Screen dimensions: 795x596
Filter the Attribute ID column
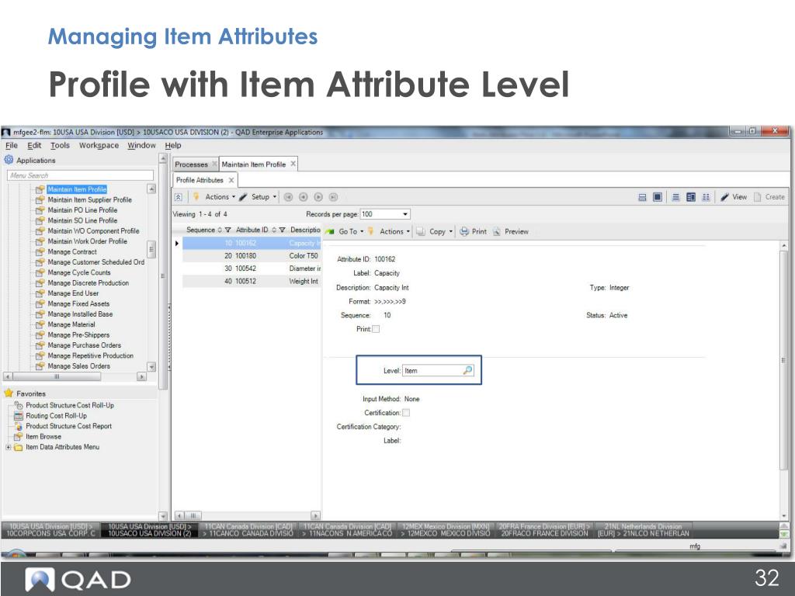tap(283, 230)
